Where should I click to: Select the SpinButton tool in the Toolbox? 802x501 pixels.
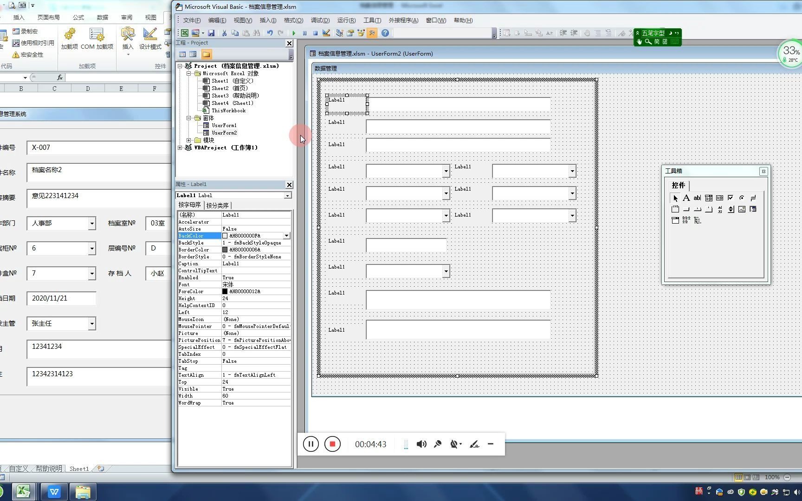pos(731,209)
